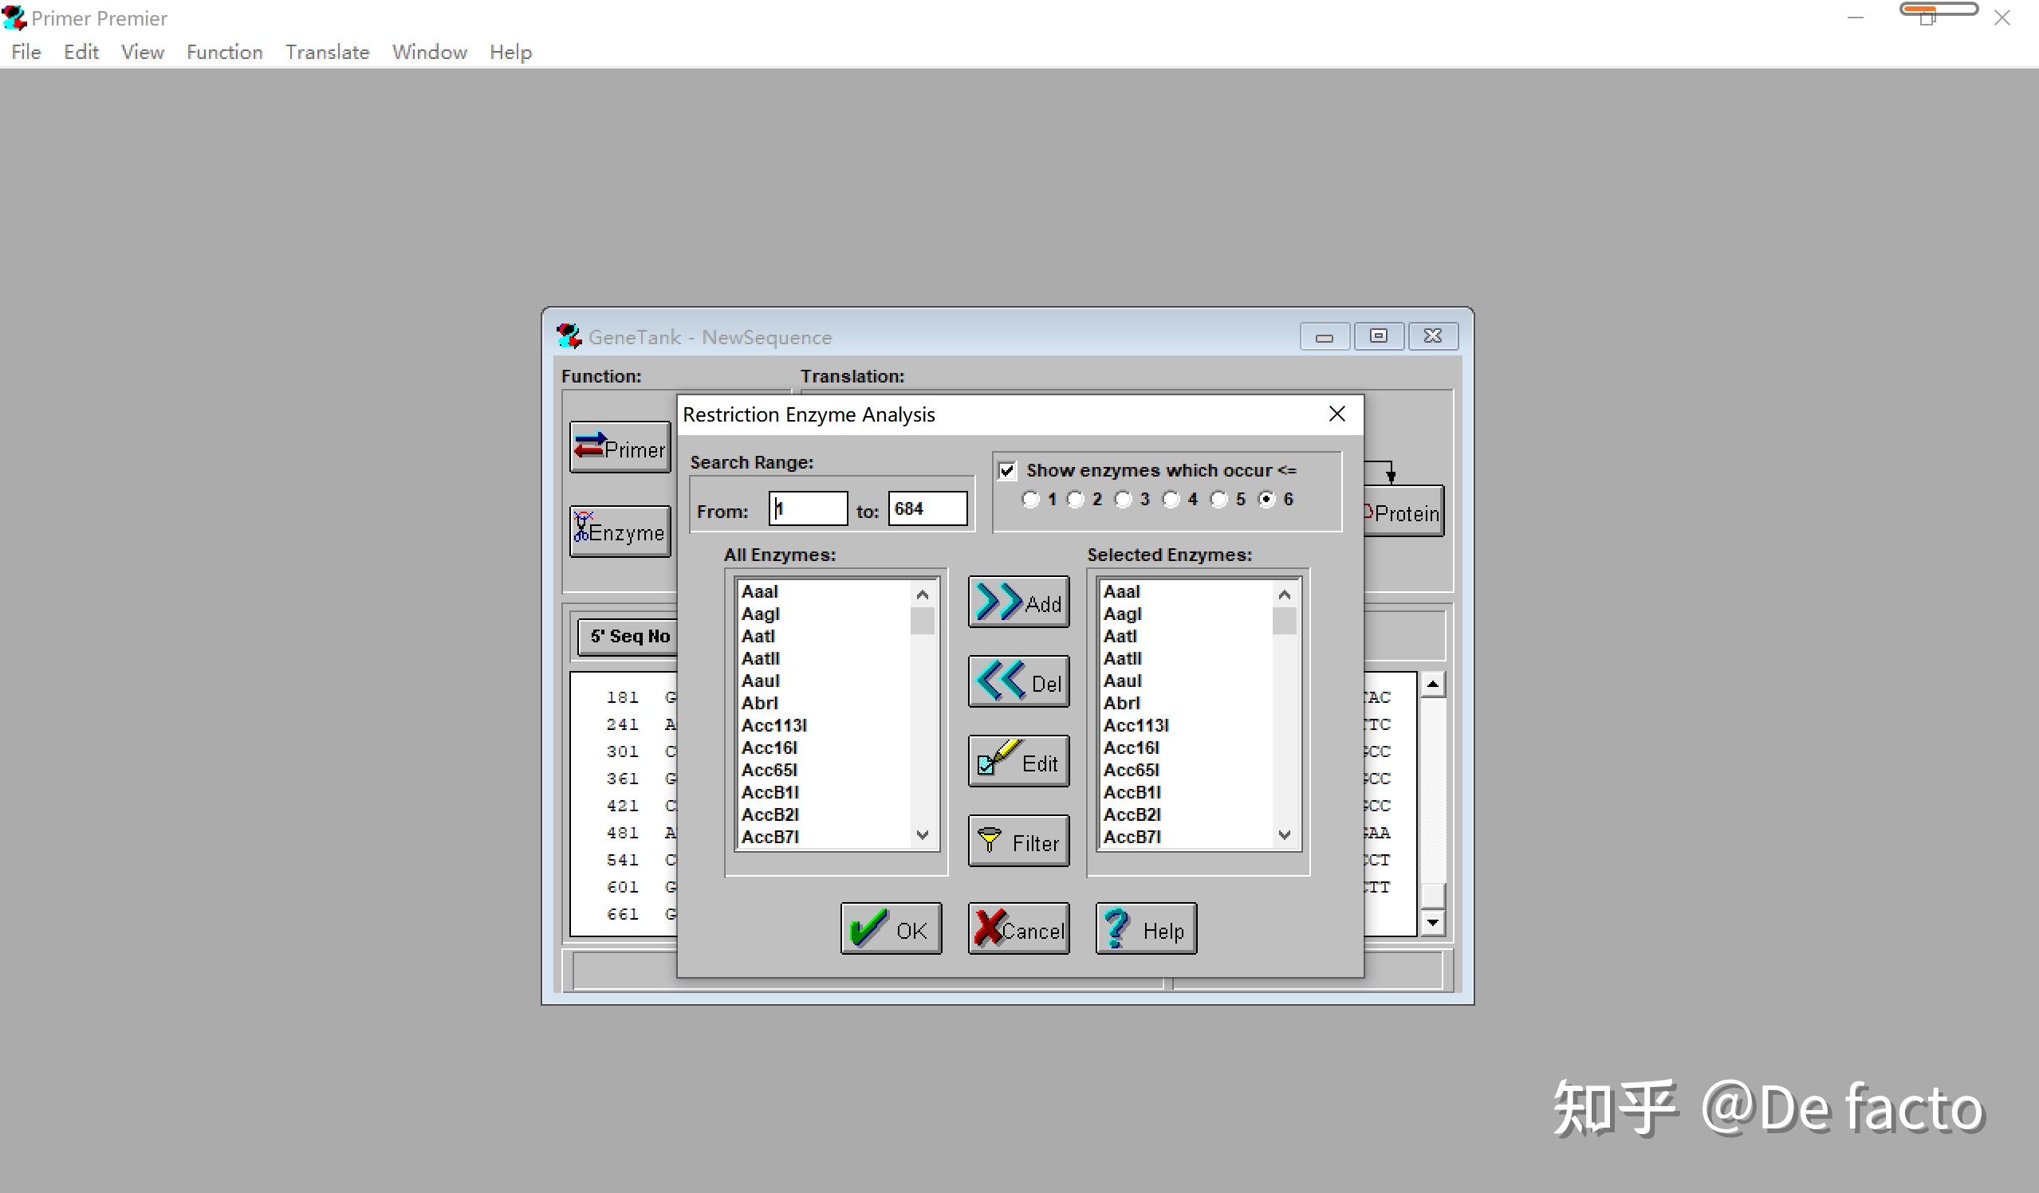The height and width of the screenshot is (1193, 2039).
Task: Click the red X Cancel button
Action: [x=1018, y=928]
